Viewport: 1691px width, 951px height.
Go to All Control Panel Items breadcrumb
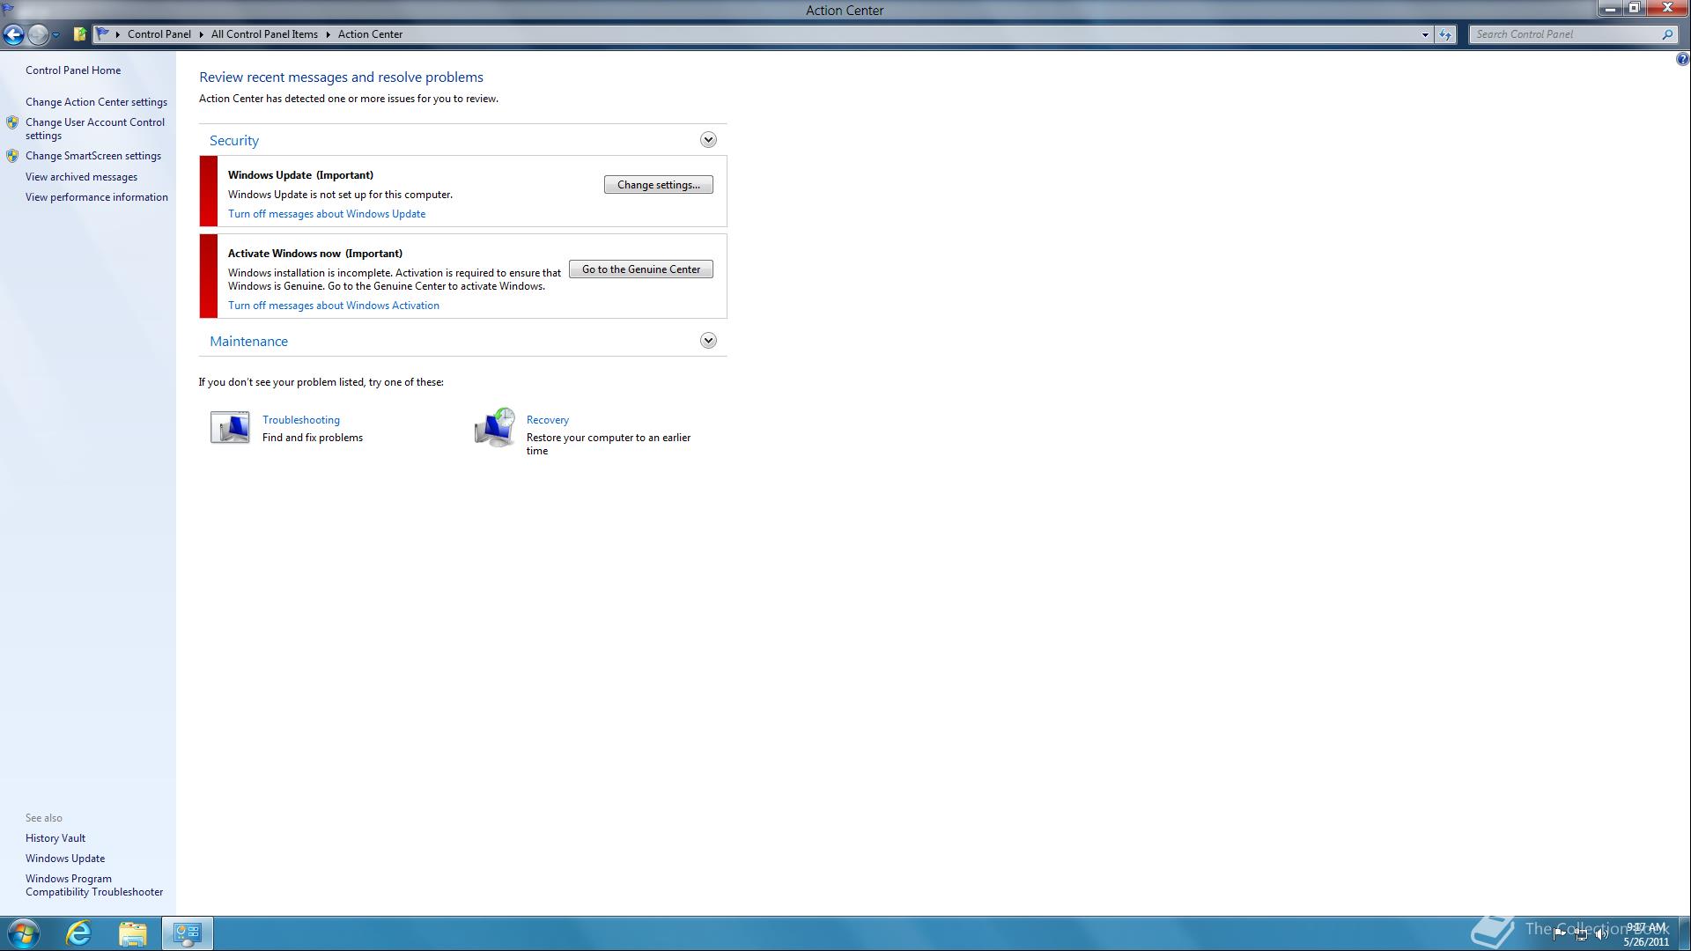[x=264, y=33]
